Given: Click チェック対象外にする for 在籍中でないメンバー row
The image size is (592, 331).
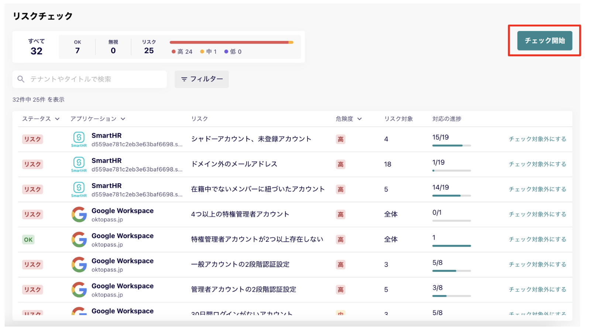Looking at the screenshot, I should [537, 189].
